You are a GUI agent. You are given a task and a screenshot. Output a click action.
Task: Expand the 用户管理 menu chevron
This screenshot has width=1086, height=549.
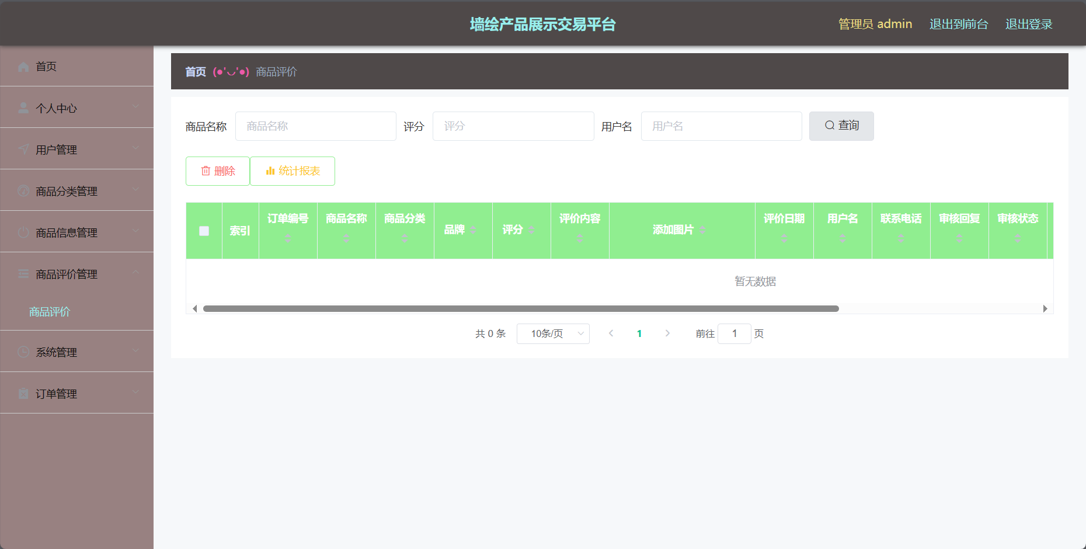tap(135, 148)
